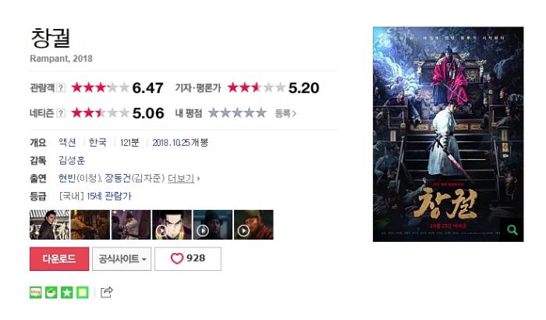Click the fourth green square share icon

coord(83,293)
